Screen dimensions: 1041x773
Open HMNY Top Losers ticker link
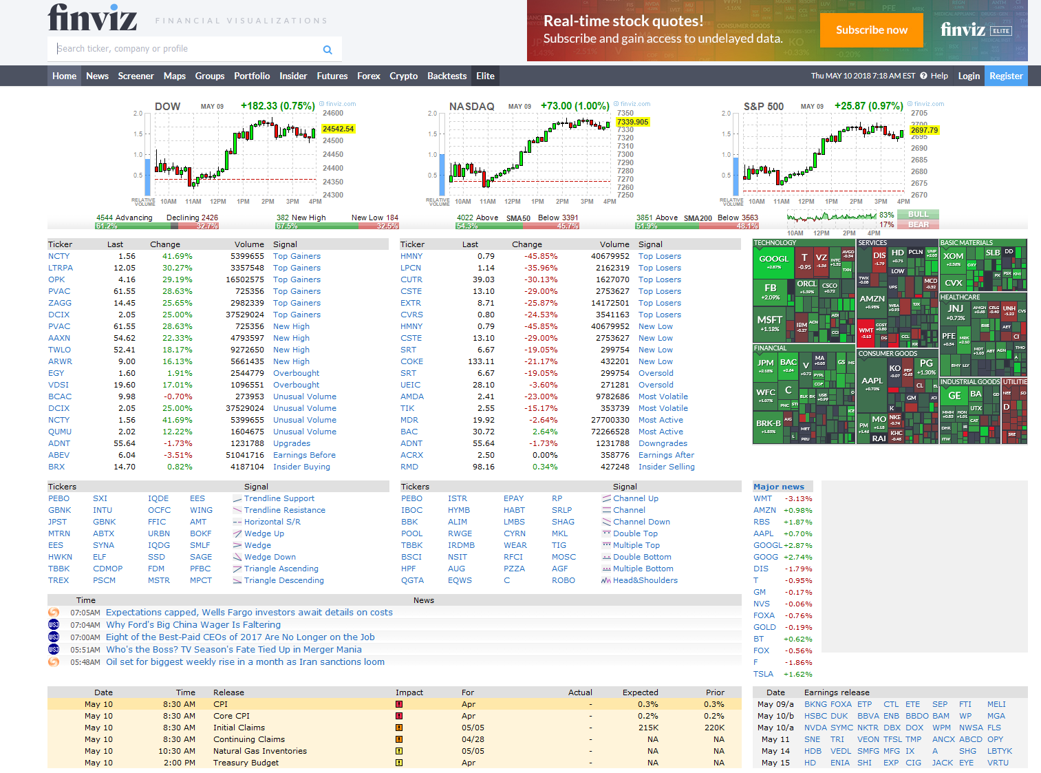(412, 256)
